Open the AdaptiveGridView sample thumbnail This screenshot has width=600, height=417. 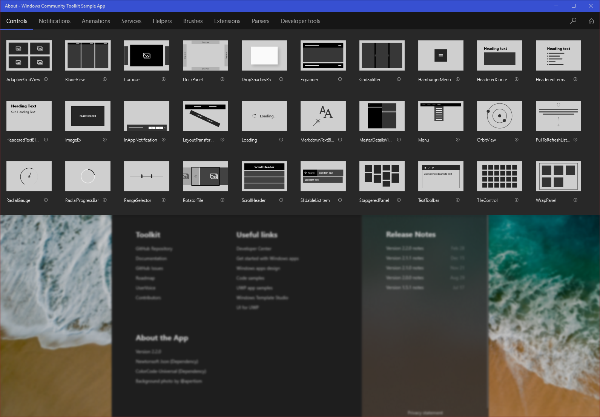[29, 55]
